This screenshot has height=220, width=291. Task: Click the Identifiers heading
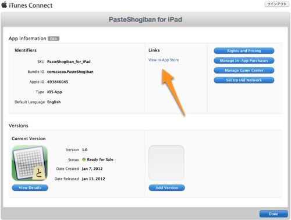[26, 50]
